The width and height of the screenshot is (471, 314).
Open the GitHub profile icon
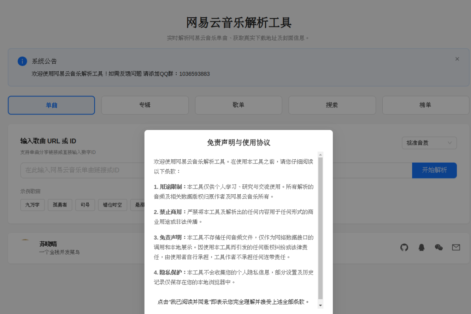404,247
